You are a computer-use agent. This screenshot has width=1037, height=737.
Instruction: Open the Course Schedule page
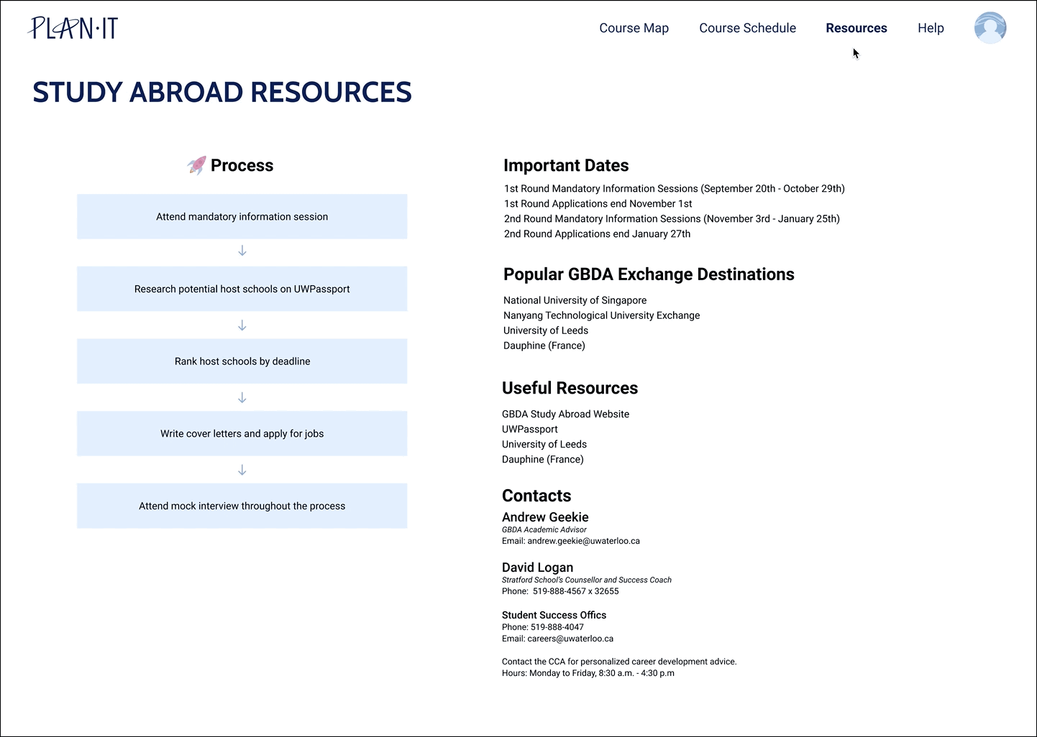pyautogui.click(x=747, y=28)
